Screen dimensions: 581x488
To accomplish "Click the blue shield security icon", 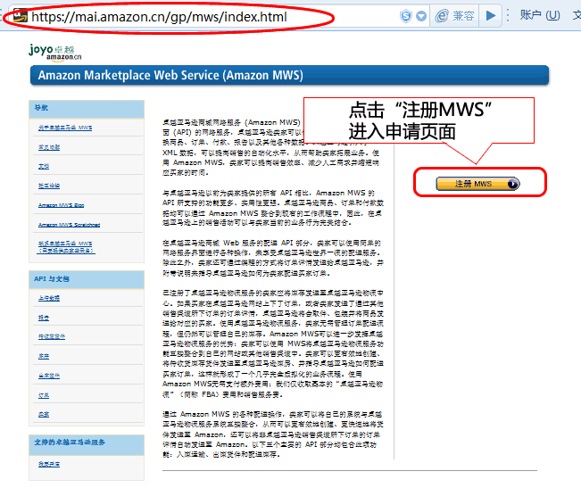I will pos(406,16).
